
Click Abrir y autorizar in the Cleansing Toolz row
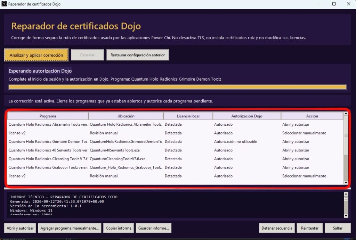click(296, 159)
